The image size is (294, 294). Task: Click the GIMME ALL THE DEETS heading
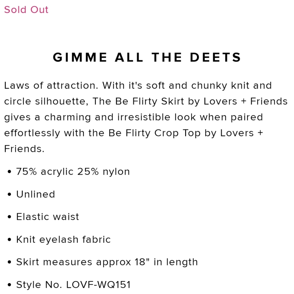pos(147,57)
